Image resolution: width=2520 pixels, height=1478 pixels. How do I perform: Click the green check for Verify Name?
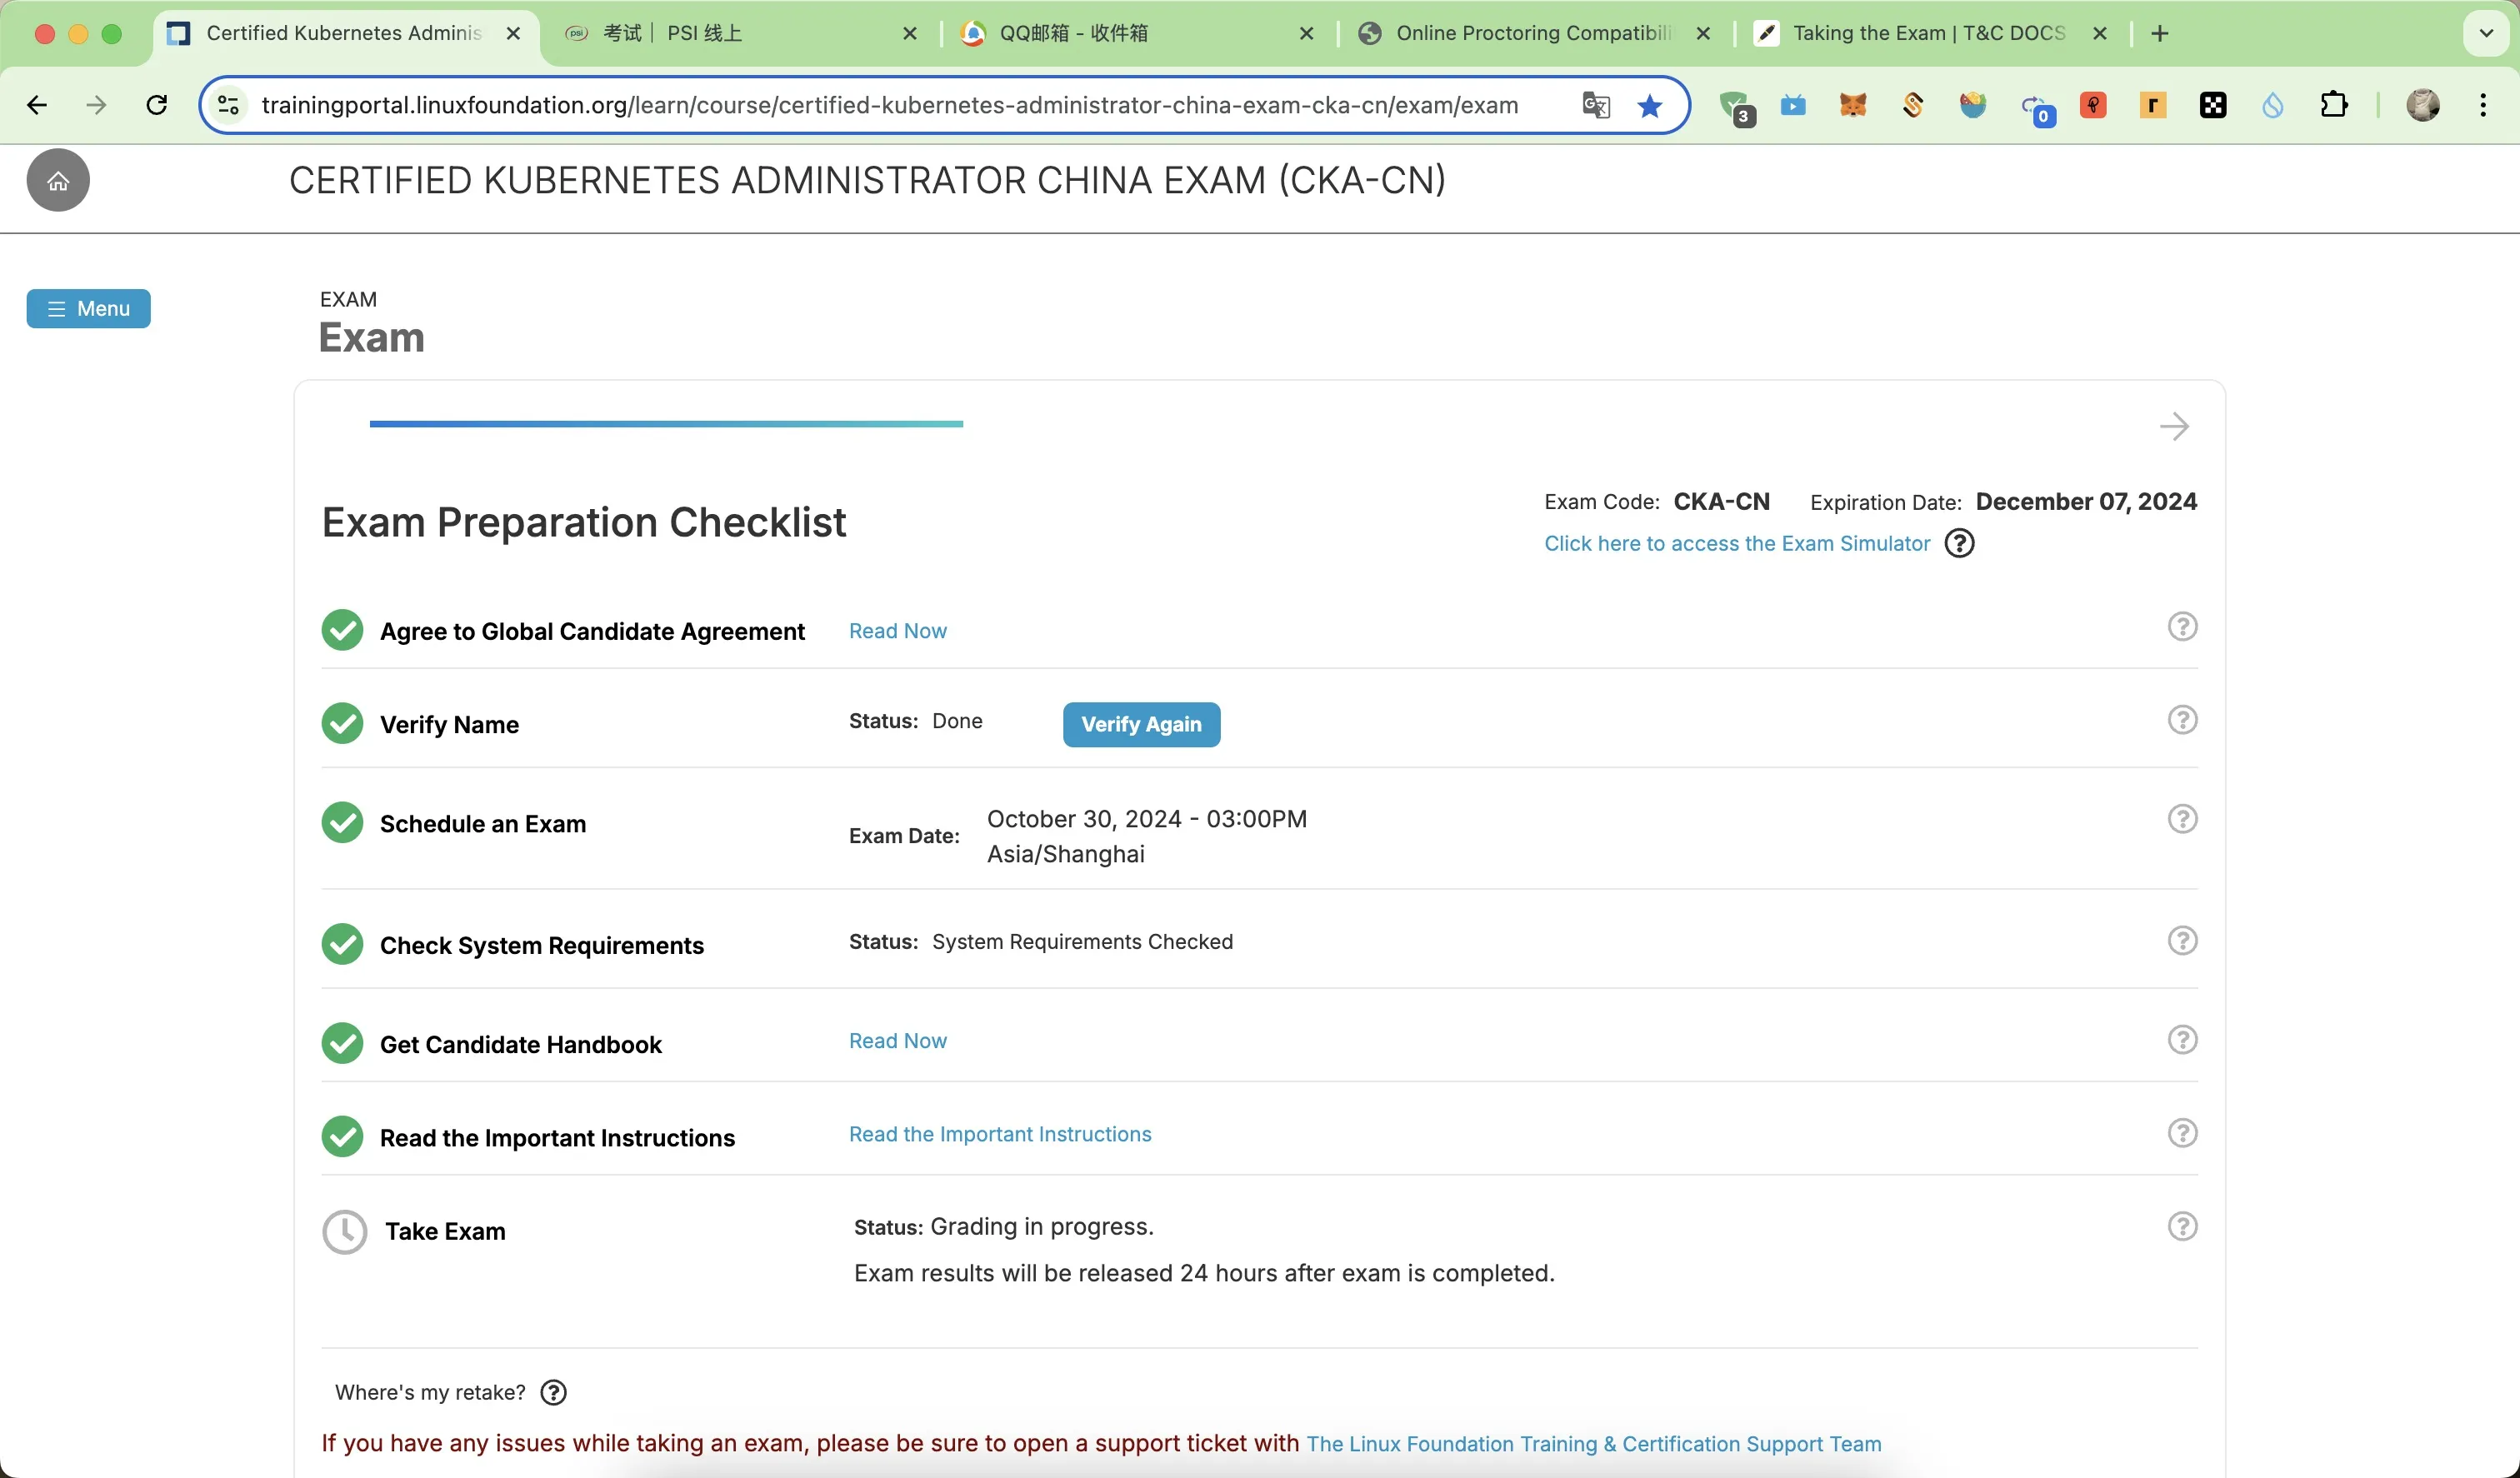pyautogui.click(x=342, y=723)
